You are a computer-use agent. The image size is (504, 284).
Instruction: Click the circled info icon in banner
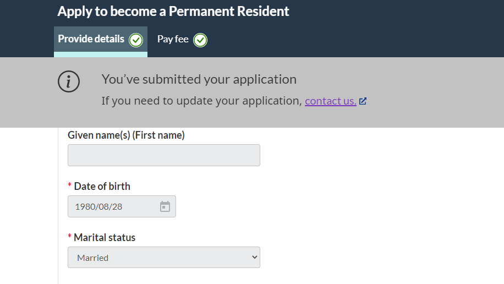coord(69,81)
